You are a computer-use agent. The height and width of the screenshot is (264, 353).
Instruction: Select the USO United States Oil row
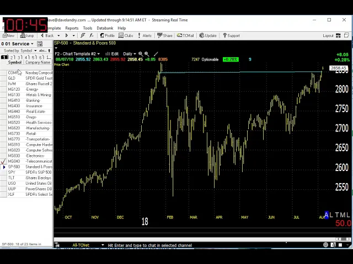pos(26,183)
